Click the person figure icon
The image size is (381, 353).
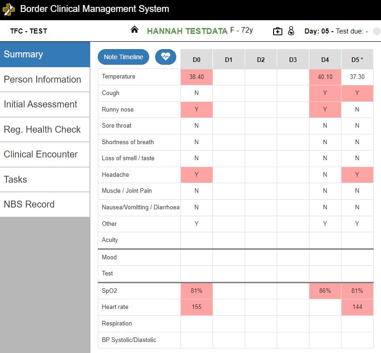[291, 31]
